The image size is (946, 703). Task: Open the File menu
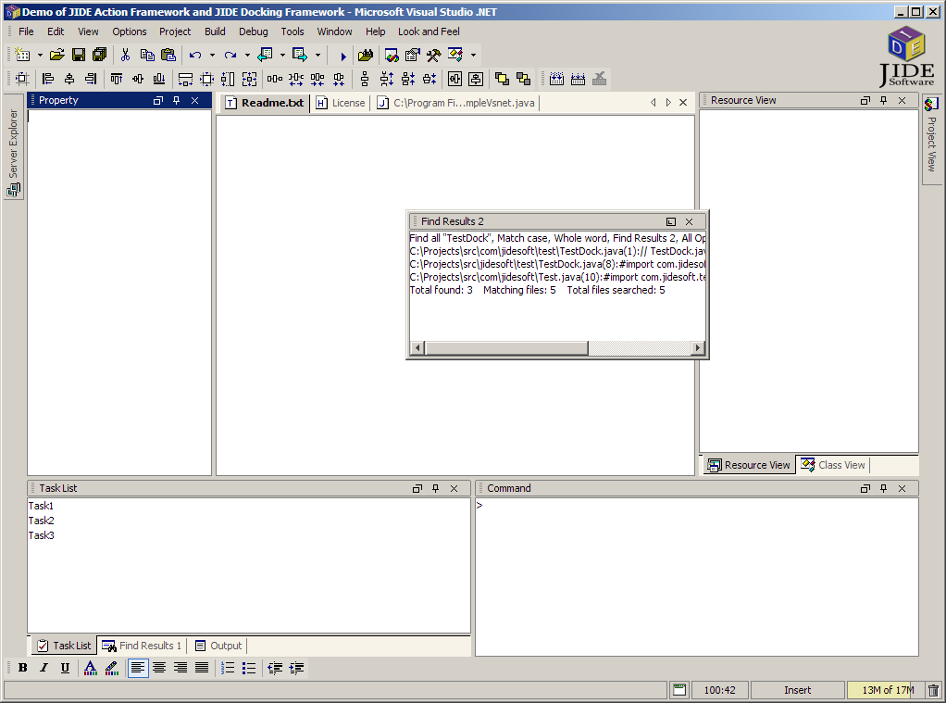tap(26, 31)
